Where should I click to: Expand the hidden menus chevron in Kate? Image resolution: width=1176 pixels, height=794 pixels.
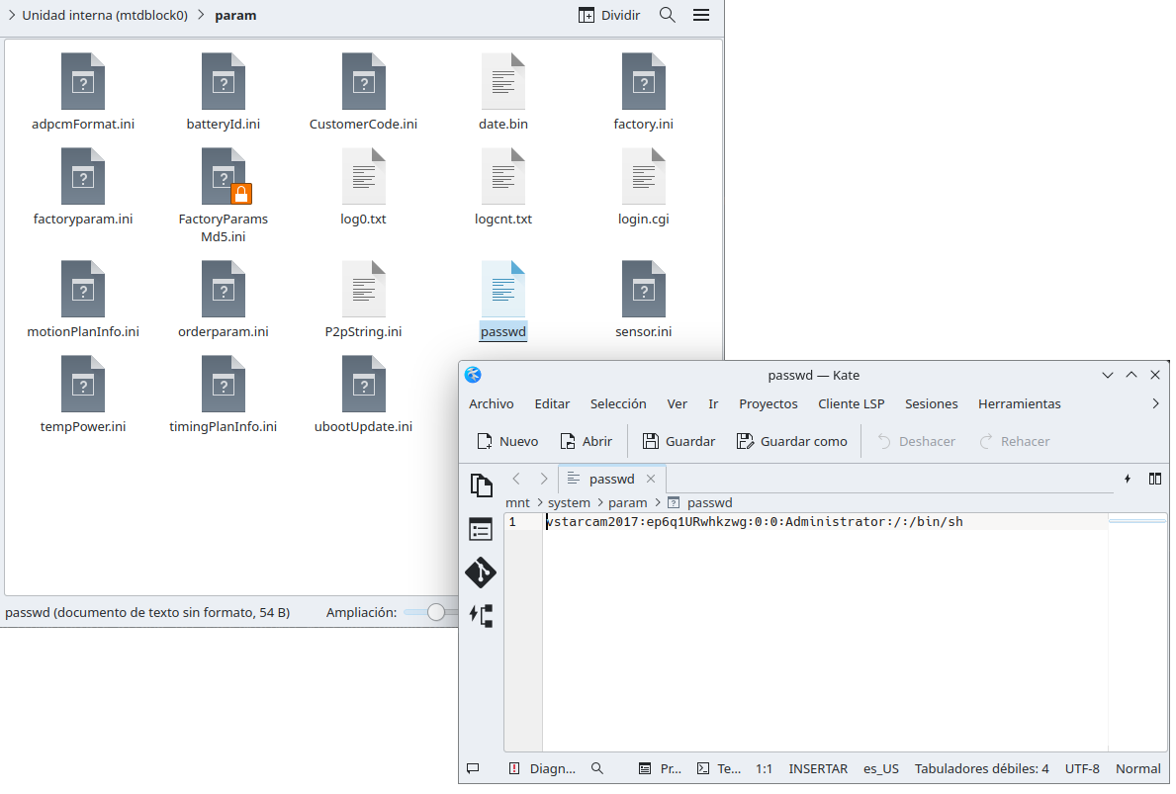click(x=1155, y=403)
